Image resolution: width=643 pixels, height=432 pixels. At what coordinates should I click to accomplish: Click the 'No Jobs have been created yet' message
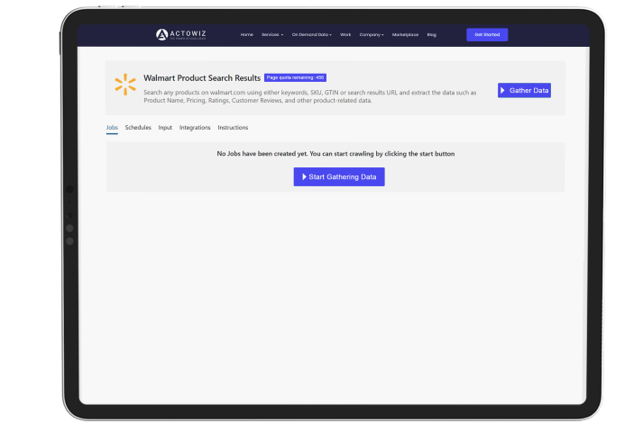coord(335,154)
